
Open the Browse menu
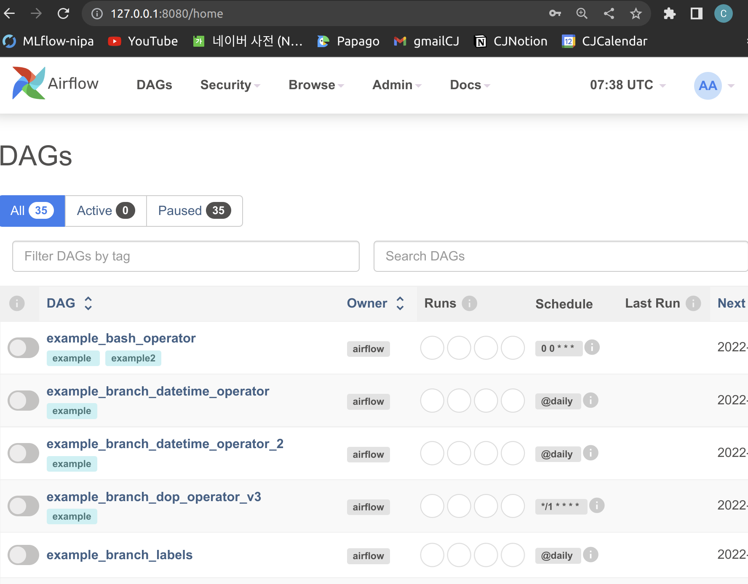pyautogui.click(x=316, y=85)
